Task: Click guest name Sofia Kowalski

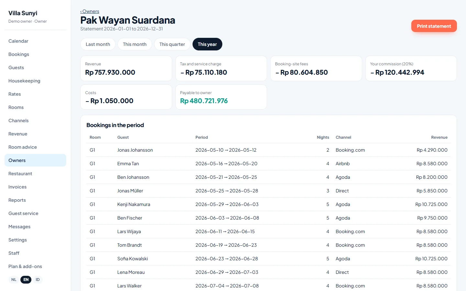Action: point(133,259)
